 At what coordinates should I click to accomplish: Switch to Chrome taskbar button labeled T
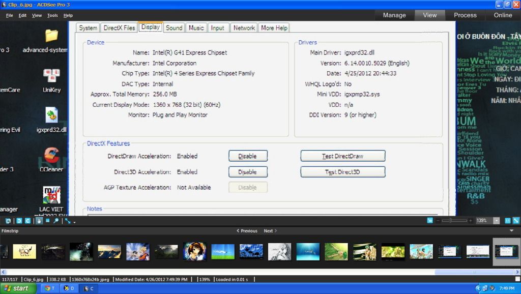(x=49, y=288)
